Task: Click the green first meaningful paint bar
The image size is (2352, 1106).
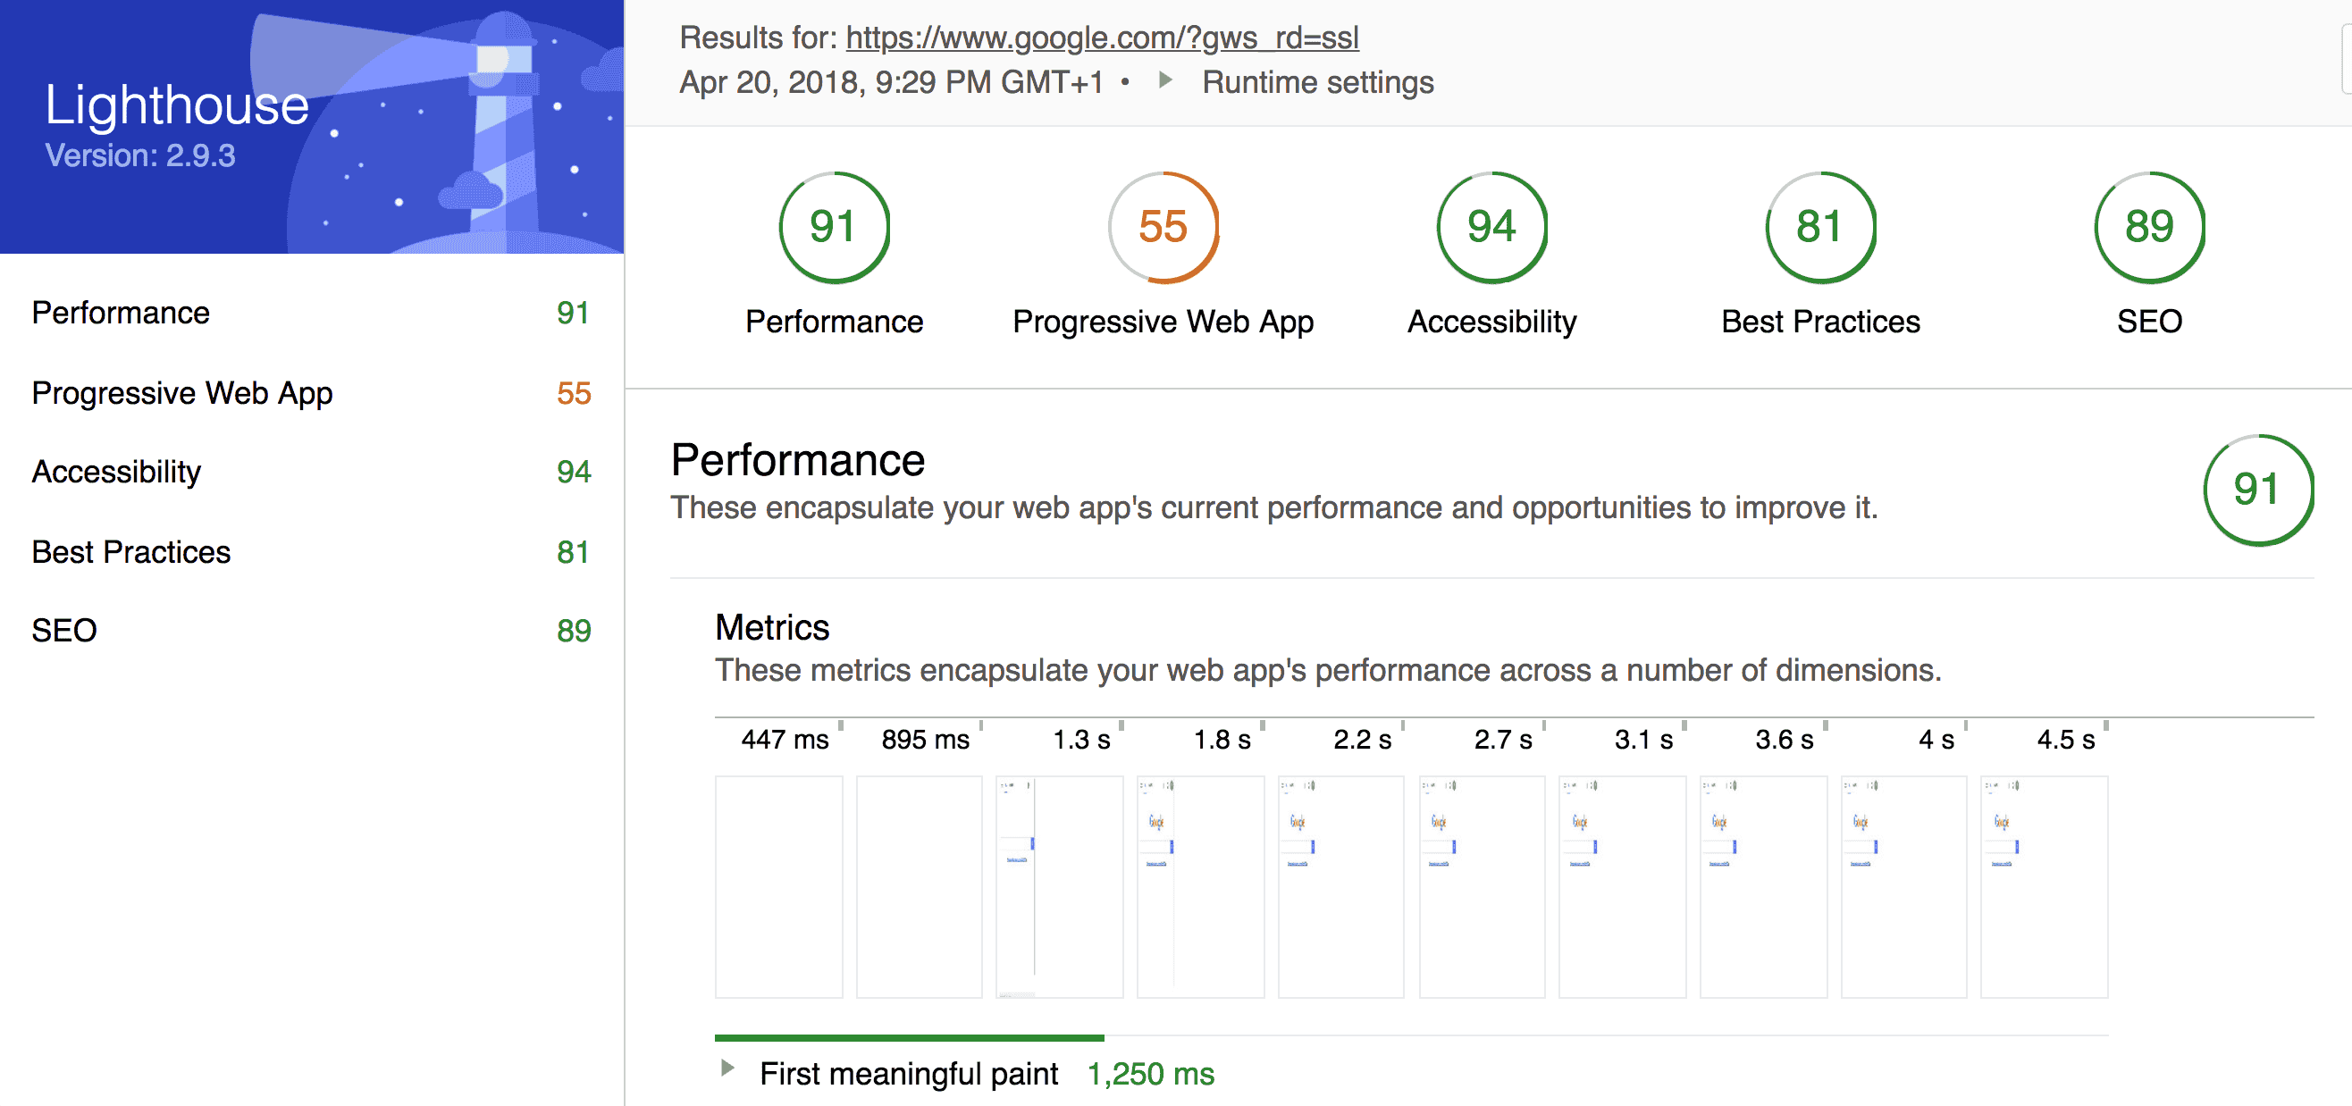Action: point(910,1037)
